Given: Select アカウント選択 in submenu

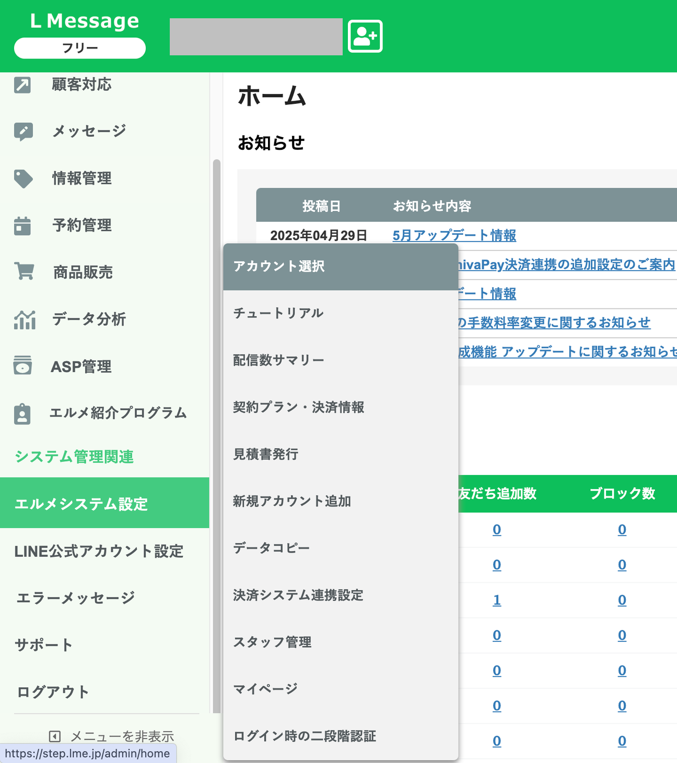Looking at the screenshot, I should click(341, 267).
